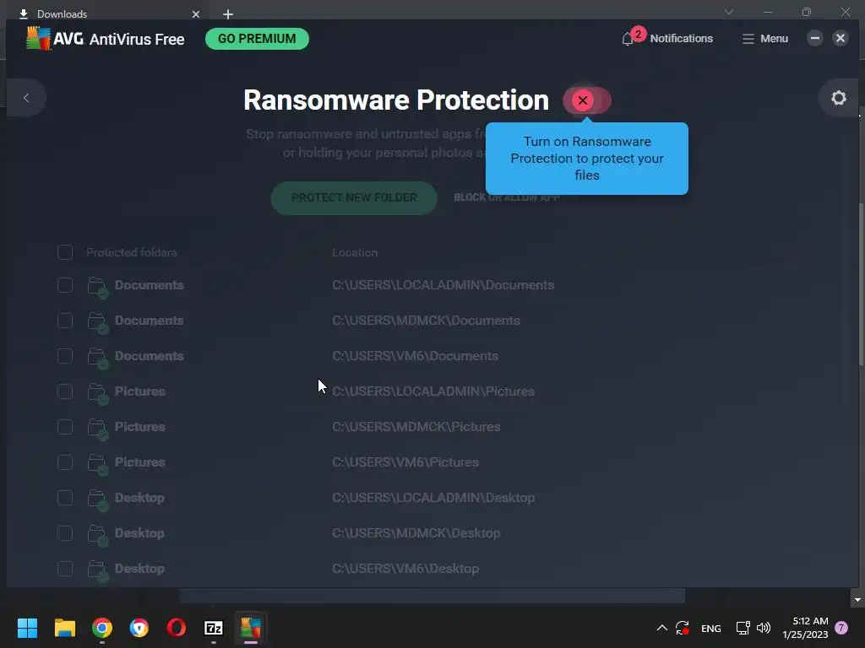The height and width of the screenshot is (648, 865).
Task: Select path C:\USERS\VM6\Pictures
Action: pyautogui.click(x=405, y=462)
